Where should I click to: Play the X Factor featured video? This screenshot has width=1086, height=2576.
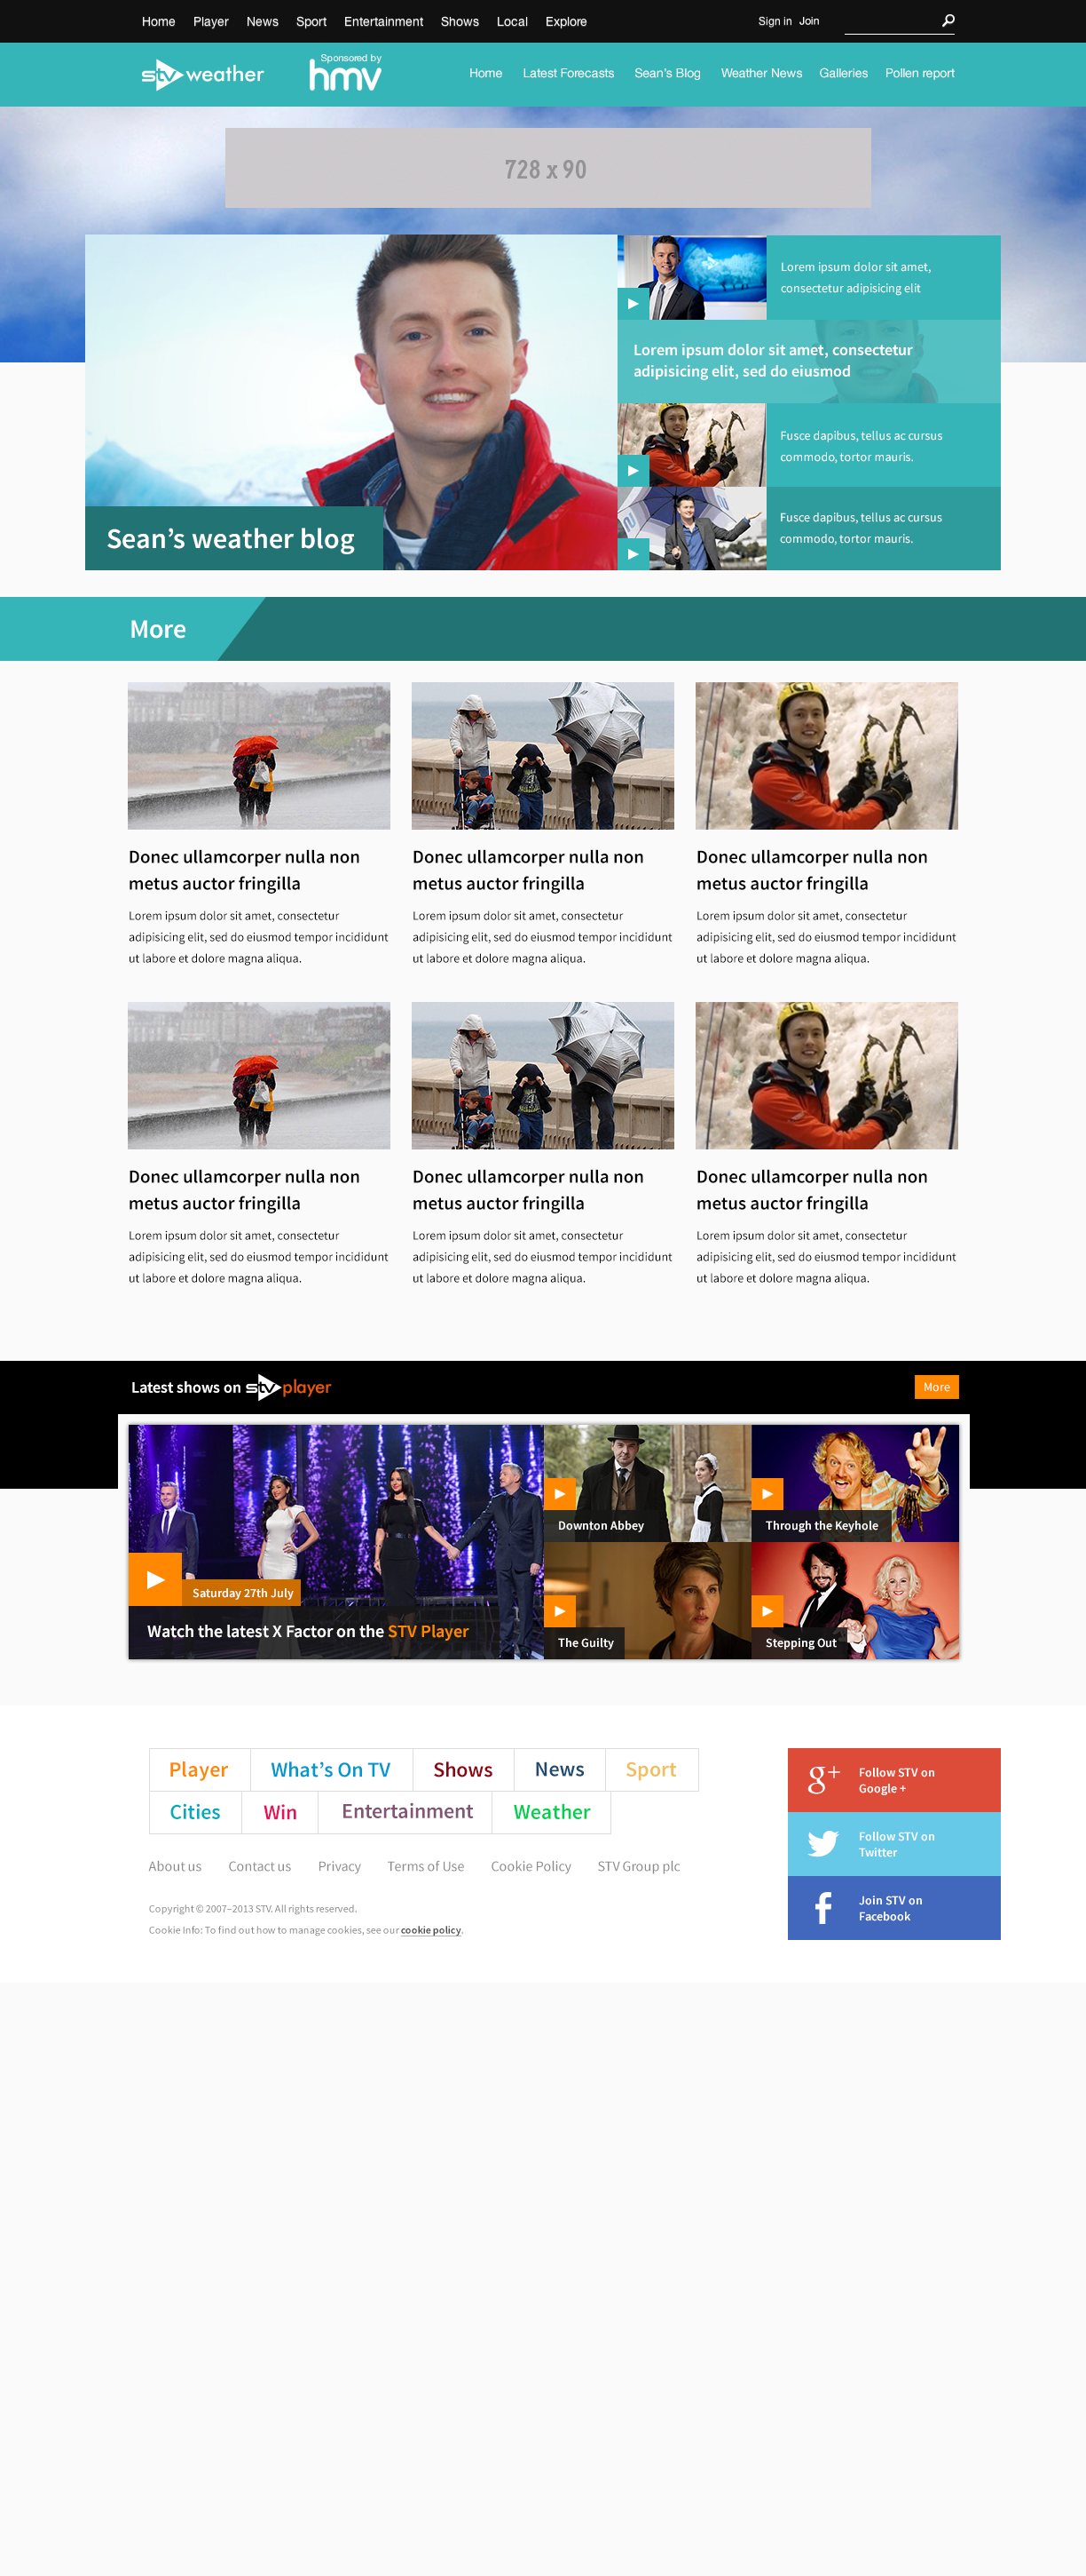(155, 1579)
